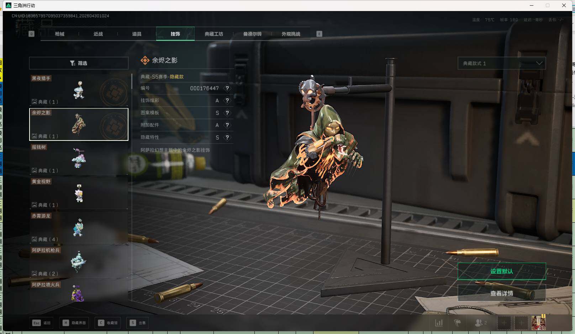The height and width of the screenshot is (334, 575).
Task: Click the help icon beside 附加配件
Action: click(x=227, y=125)
